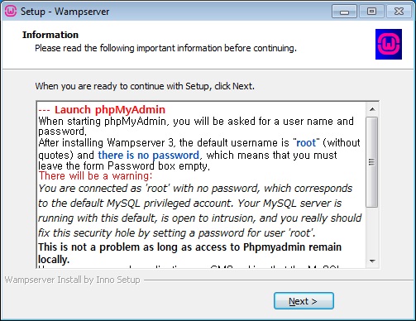Click the scrollbar down arrow
The width and height of the screenshot is (416, 321).
[372, 261]
